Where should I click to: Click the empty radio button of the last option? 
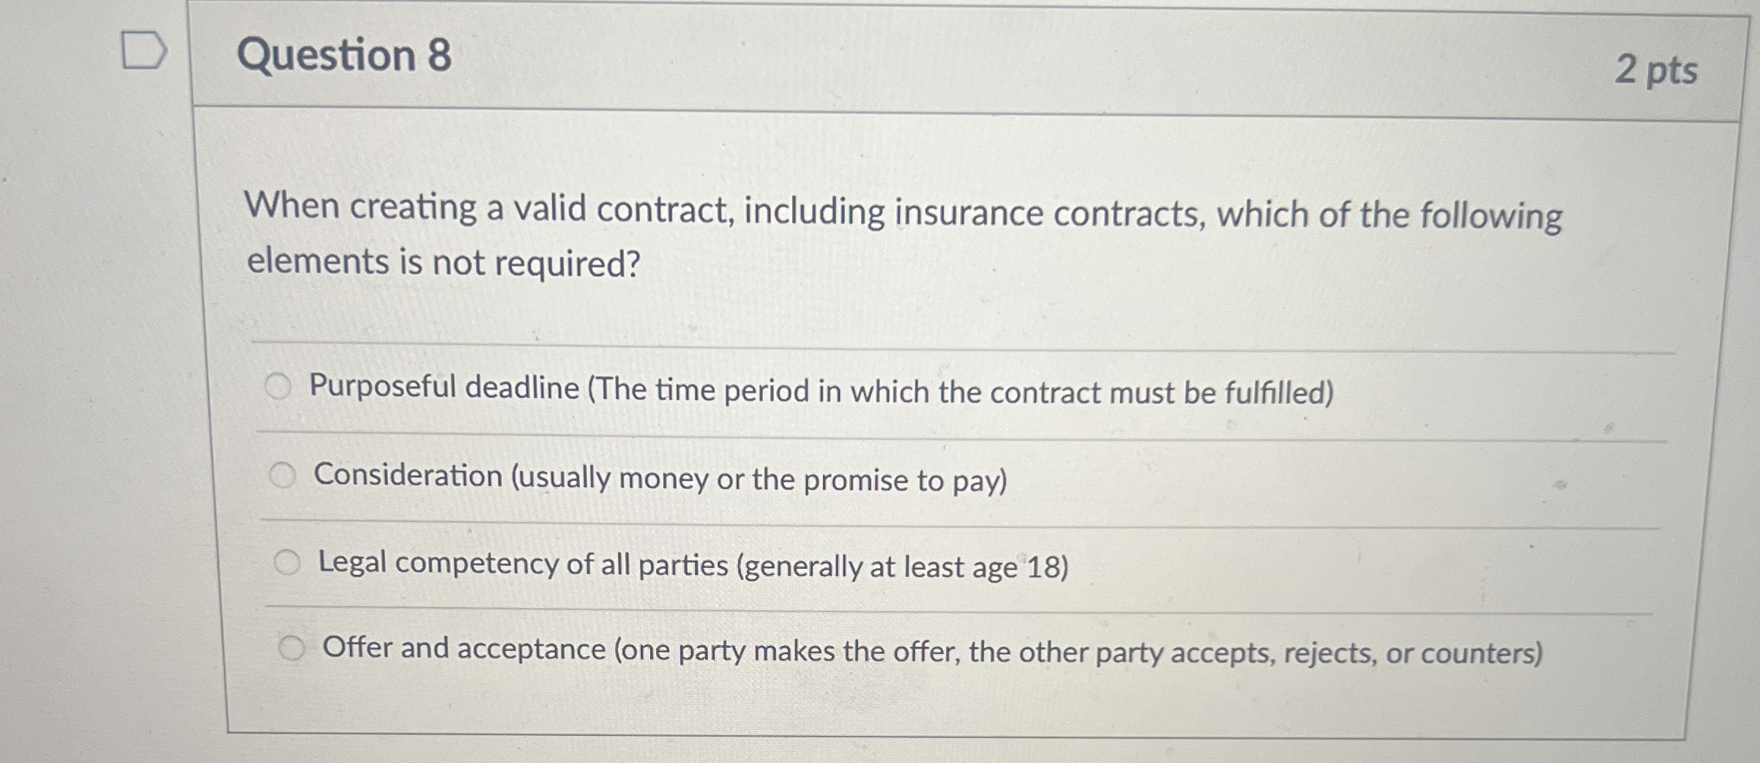pyautogui.click(x=293, y=647)
